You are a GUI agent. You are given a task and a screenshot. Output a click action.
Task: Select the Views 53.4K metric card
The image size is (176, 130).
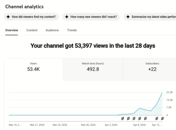pyautogui.click(x=33, y=70)
